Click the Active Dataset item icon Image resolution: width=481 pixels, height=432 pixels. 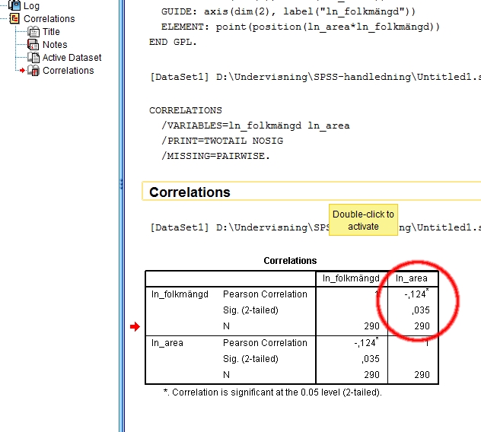(33, 58)
